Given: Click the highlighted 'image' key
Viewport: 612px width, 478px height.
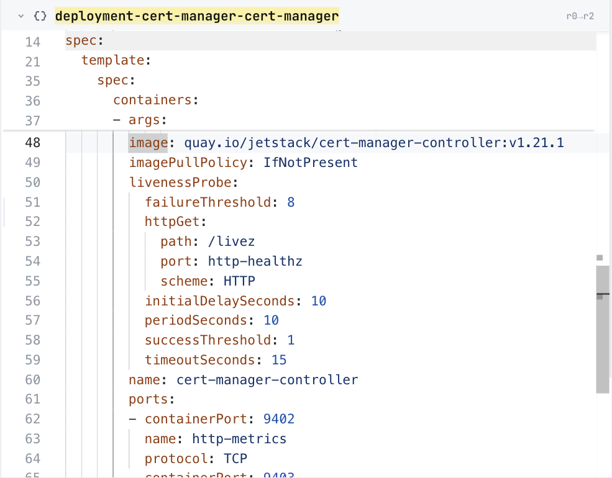Looking at the screenshot, I should point(148,143).
